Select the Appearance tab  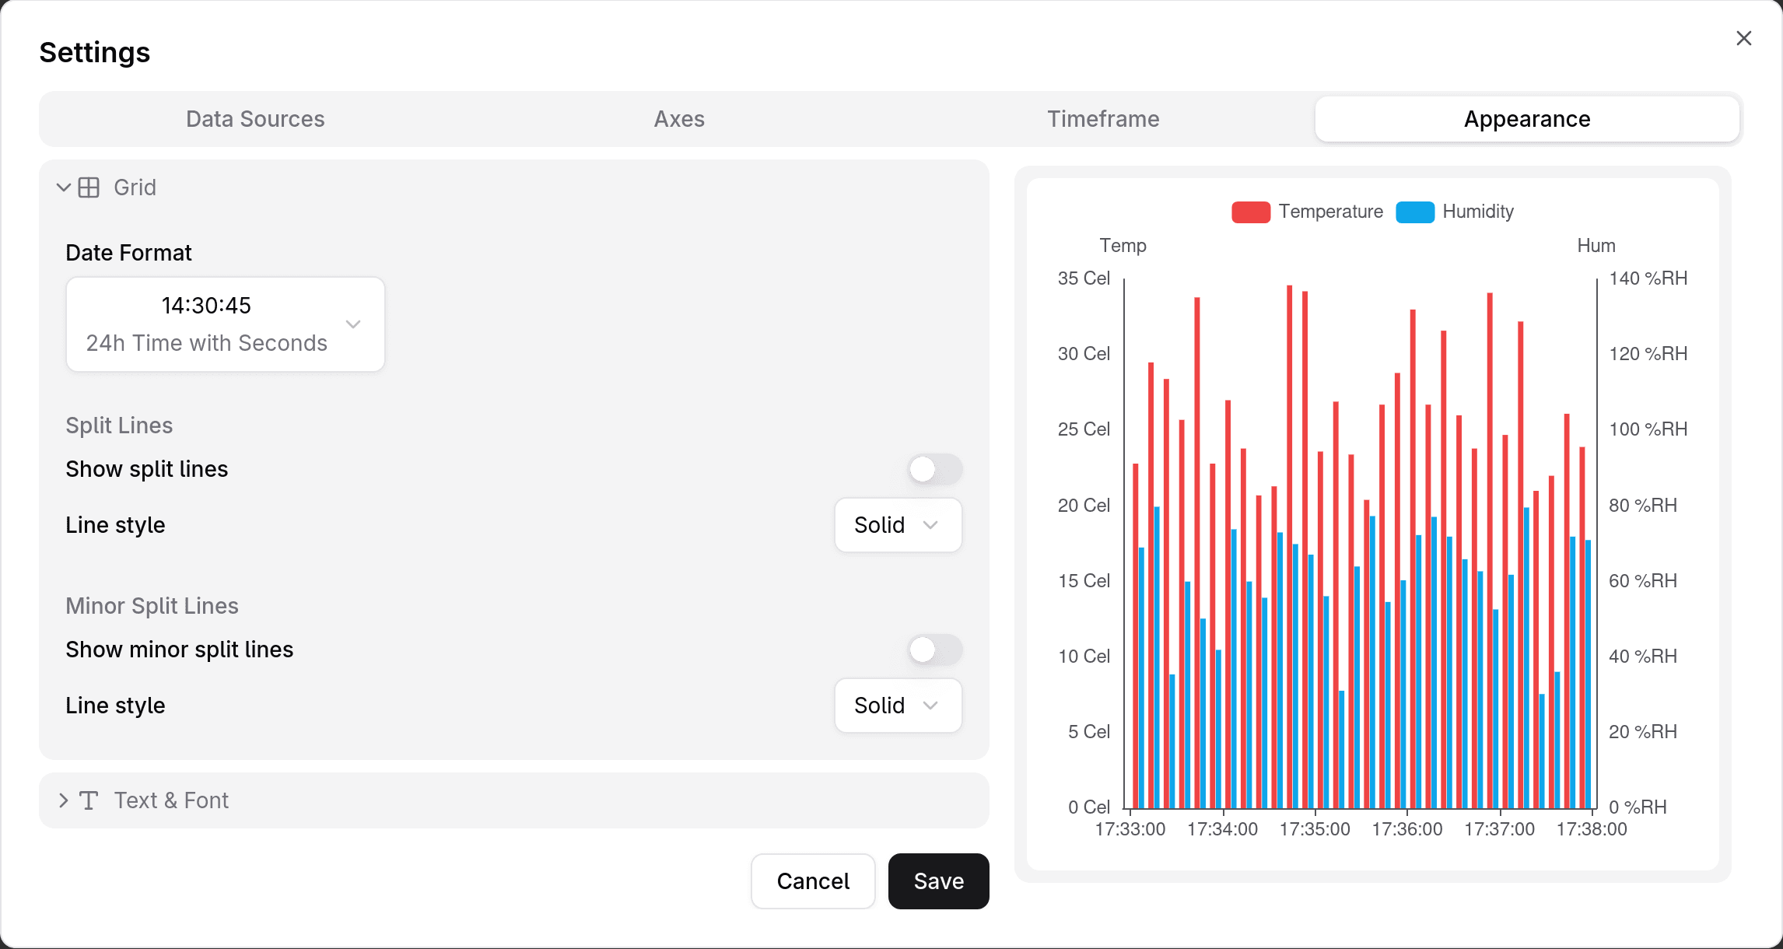[1526, 119]
